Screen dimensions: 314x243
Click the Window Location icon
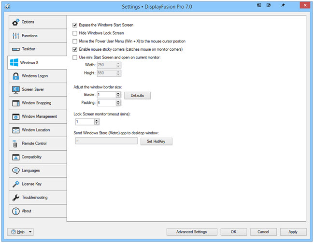pyautogui.click(x=16, y=130)
